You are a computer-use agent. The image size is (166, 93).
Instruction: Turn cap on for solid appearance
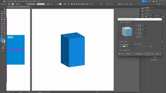coord(138,44)
